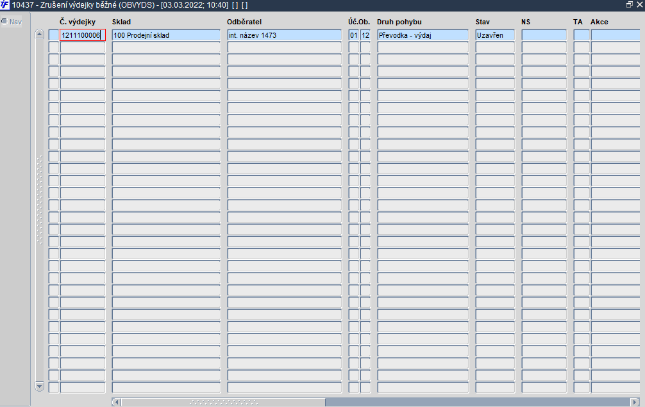Click Odběratel cell int. název 1473
Viewport: 645px width, 407px height.
tap(284, 35)
